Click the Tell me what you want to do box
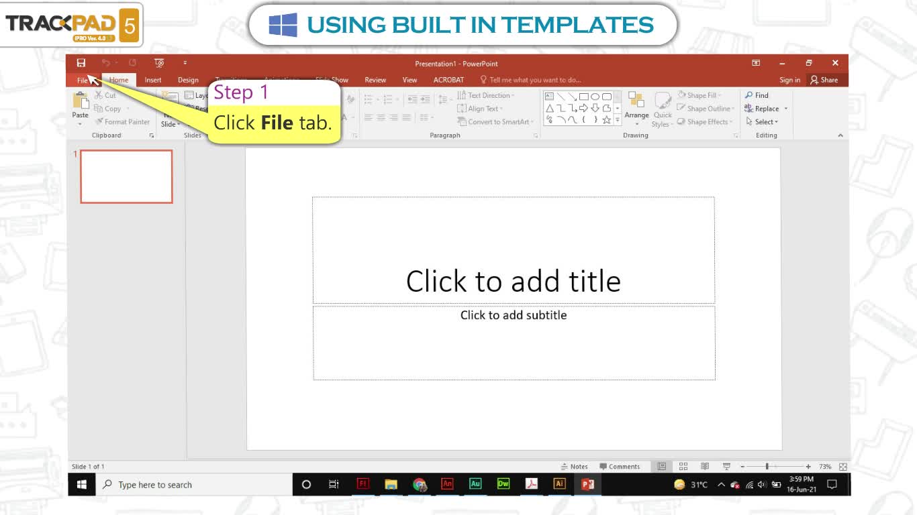The image size is (917, 515). tap(531, 80)
